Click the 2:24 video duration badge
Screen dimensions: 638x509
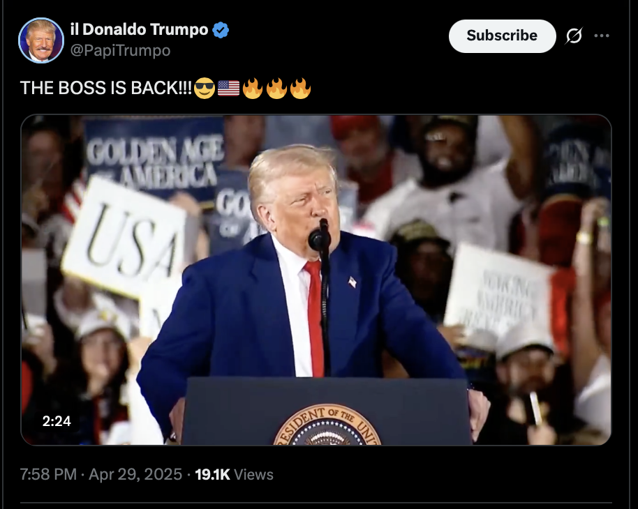(x=57, y=420)
